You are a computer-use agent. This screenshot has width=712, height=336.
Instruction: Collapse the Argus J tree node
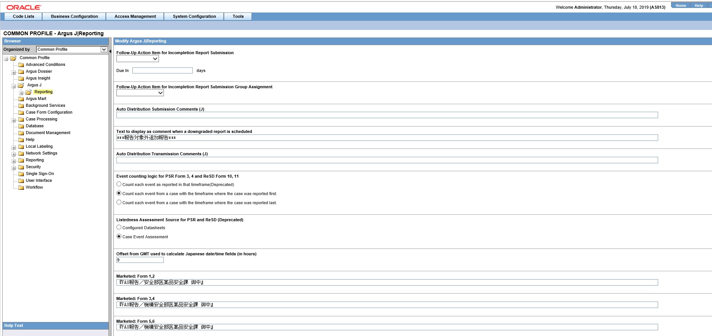(x=14, y=86)
